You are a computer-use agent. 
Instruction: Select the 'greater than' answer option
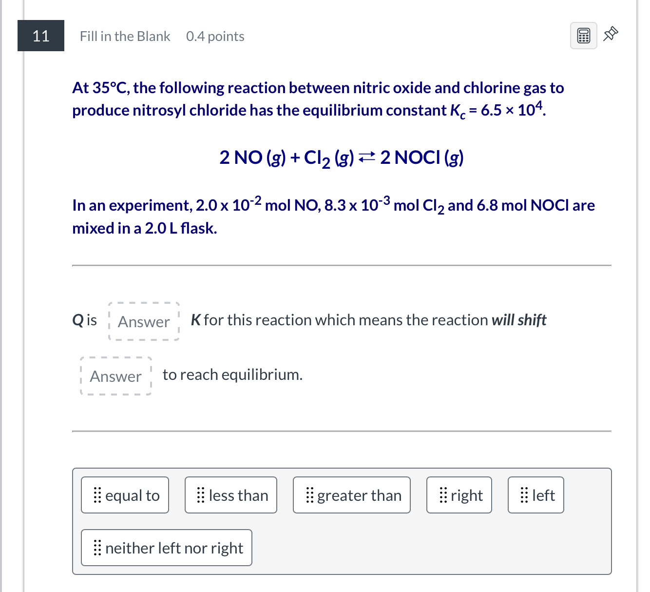tap(351, 495)
